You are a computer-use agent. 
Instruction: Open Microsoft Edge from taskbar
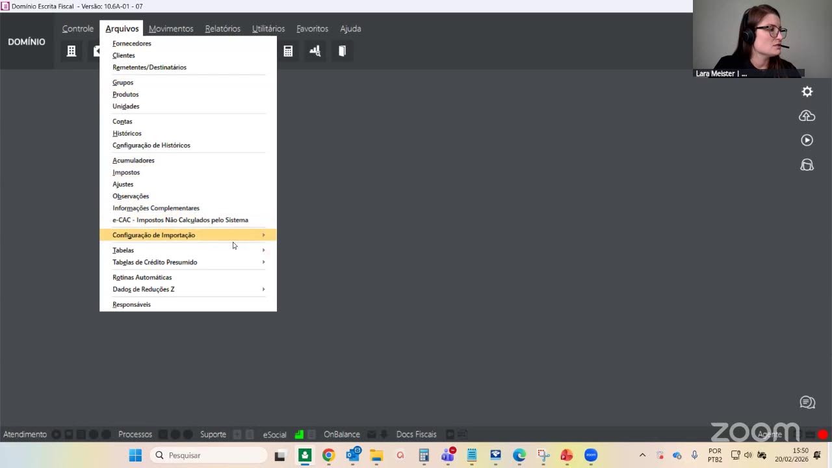519,455
